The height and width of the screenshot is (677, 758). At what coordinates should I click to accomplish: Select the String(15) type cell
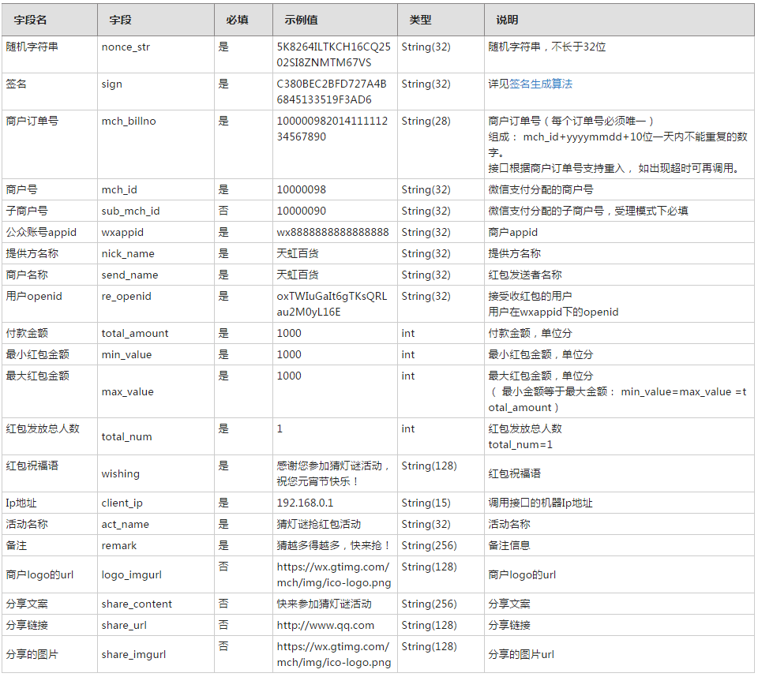tap(426, 503)
